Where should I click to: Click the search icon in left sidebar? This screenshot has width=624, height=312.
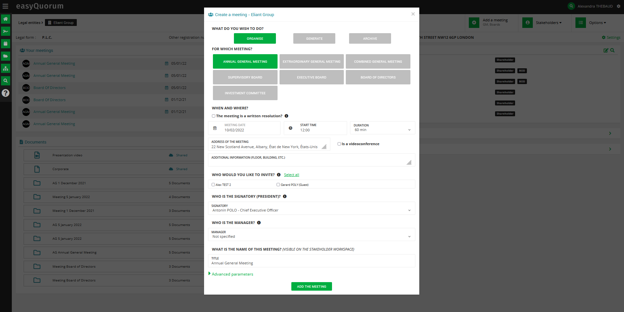click(x=6, y=81)
